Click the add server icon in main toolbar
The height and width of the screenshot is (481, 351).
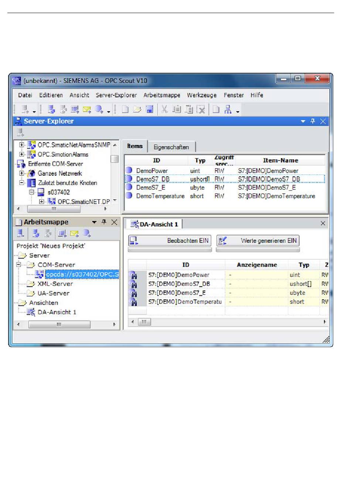pos(25,109)
